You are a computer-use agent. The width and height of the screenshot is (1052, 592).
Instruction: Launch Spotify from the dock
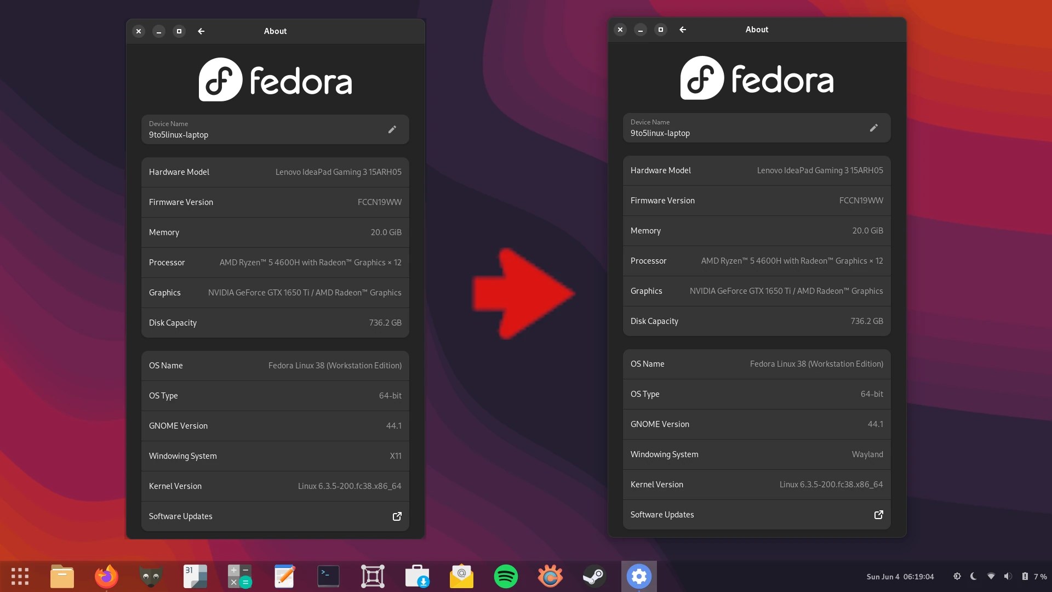click(505, 576)
